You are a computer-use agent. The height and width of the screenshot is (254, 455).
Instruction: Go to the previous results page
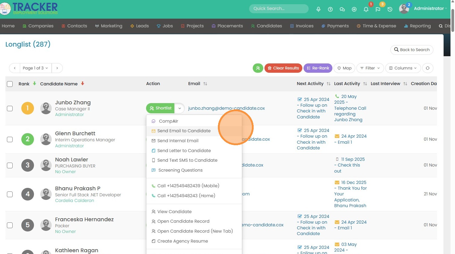(x=15, y=68)
